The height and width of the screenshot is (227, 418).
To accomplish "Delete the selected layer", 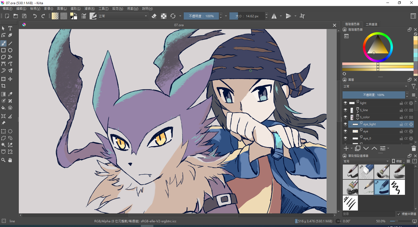I will [414, 148].
